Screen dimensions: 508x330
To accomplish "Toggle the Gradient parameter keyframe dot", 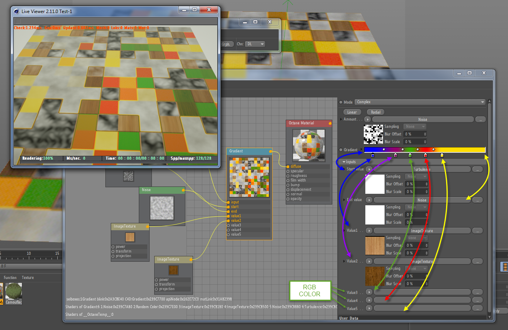I will [341, 150].
